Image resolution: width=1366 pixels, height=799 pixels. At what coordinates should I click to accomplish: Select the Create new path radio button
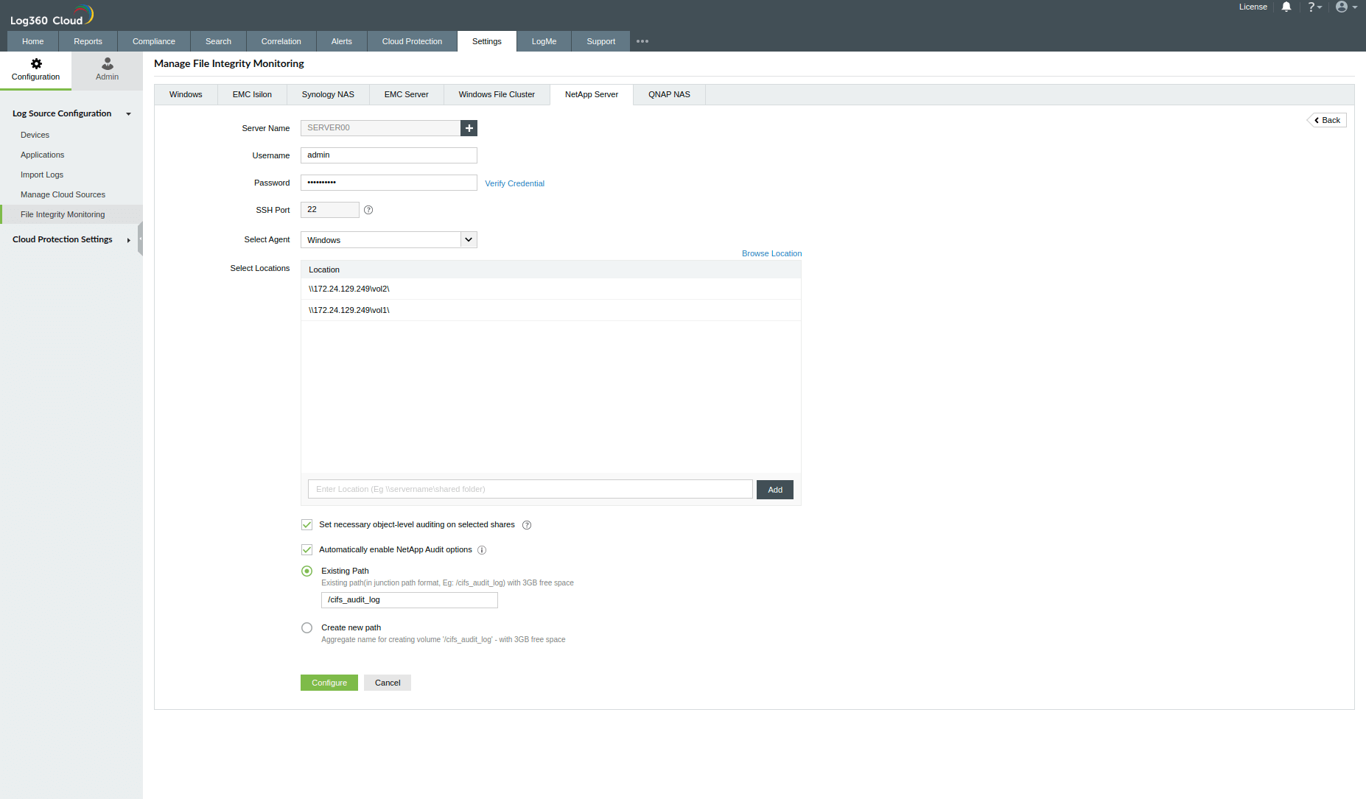tap(307, 627)
